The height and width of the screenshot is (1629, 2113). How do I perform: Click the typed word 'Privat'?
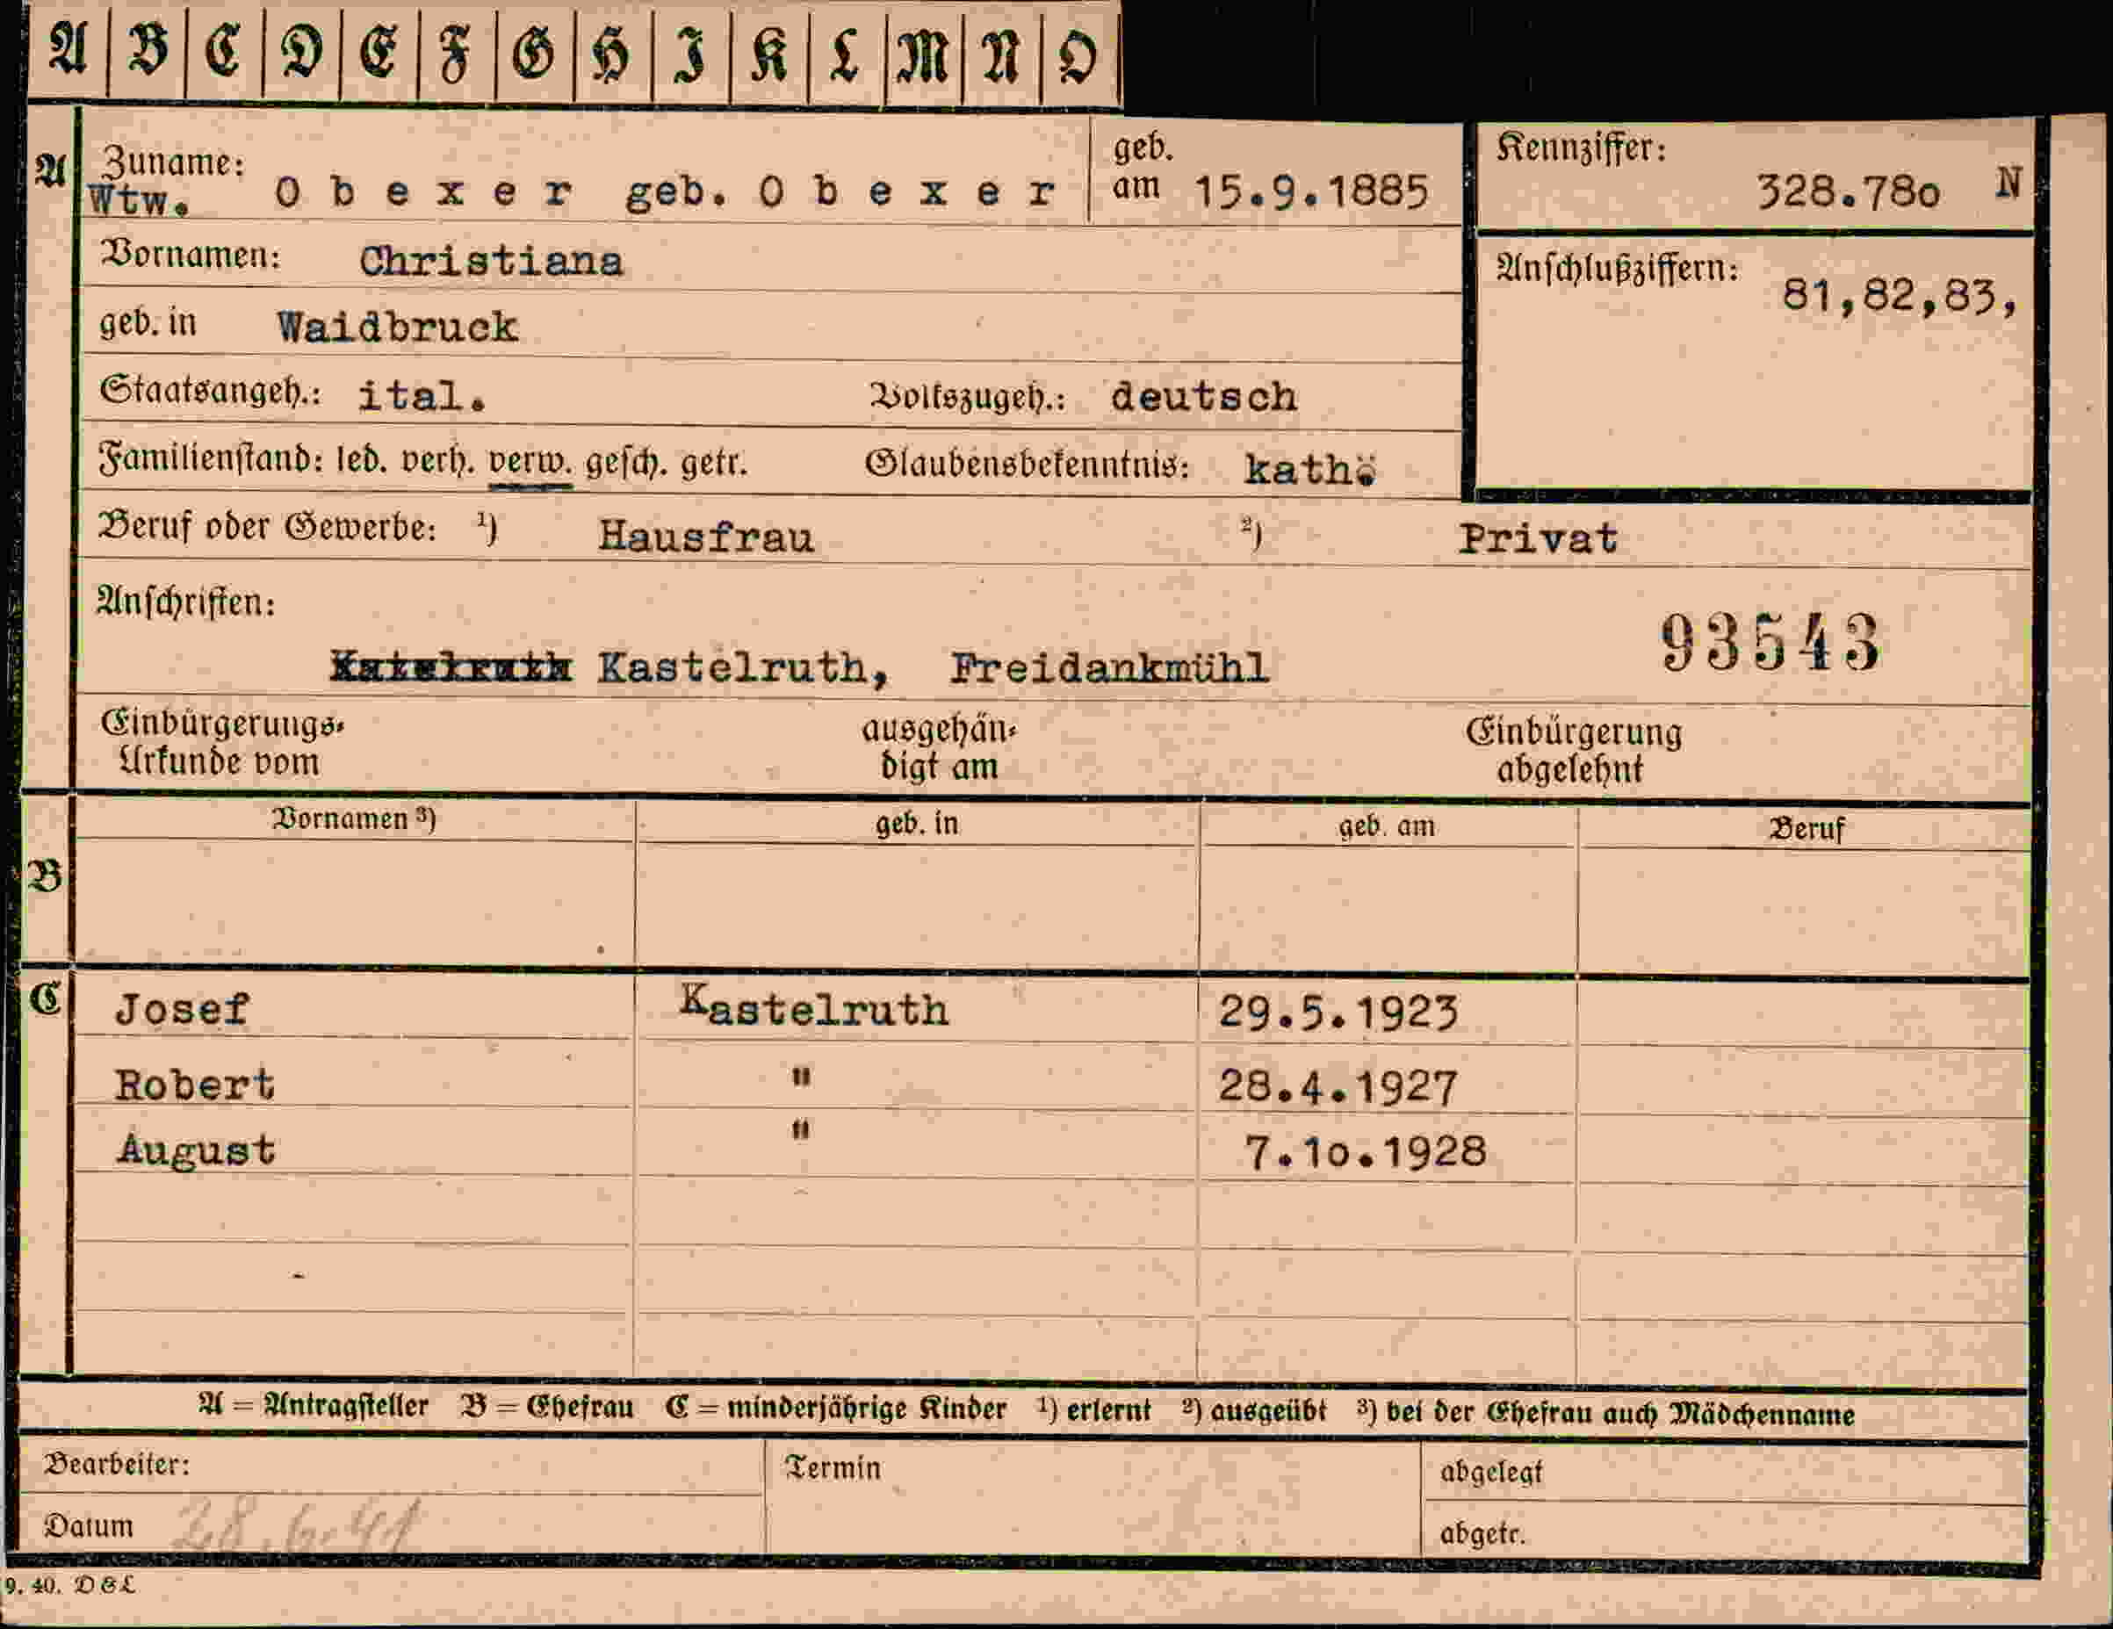tap(1539, 539)
